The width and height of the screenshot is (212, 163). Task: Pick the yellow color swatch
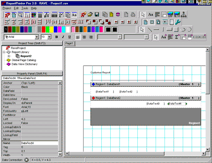pos(52,29)
